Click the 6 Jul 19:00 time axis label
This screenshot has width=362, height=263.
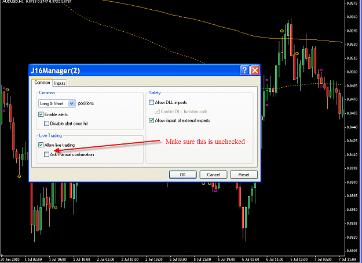(x=299, y=260)
